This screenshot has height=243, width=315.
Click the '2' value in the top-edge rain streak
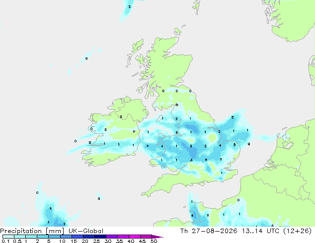pos(129,7)
